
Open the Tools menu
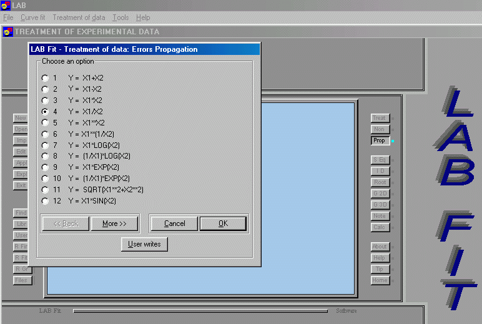(x=120, y=17)
